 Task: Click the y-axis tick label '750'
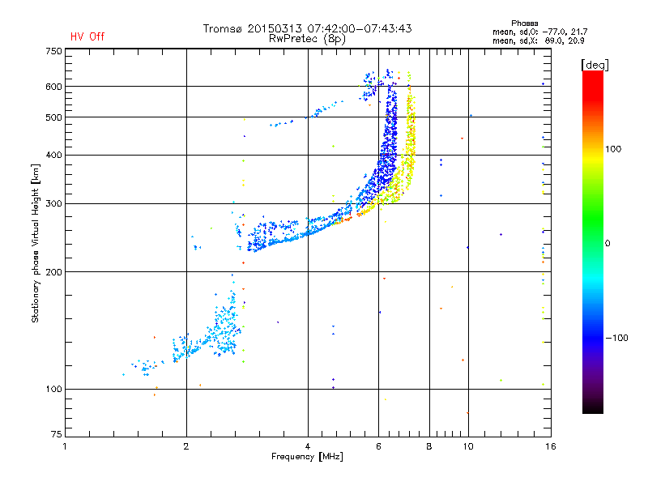[53, 51]
